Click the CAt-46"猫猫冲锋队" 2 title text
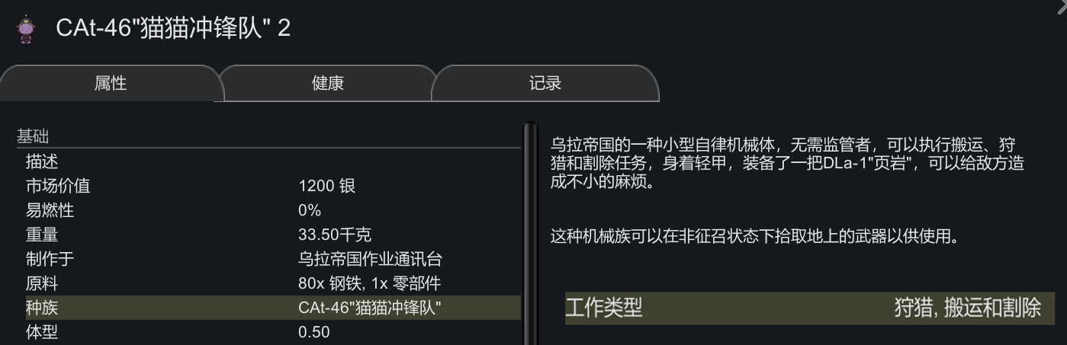Viewport: 1067px width, 345px height. [x=173, y=29]
